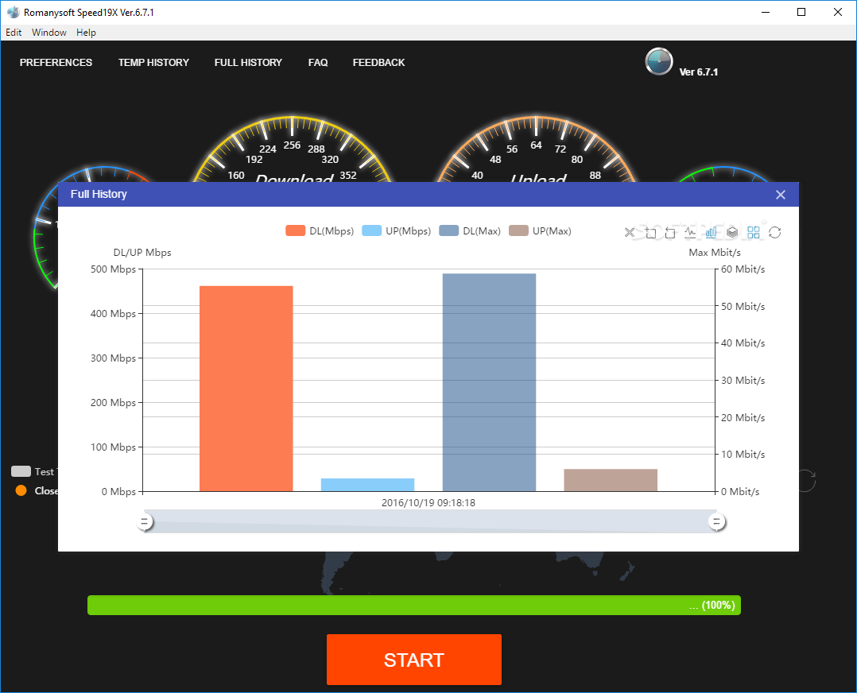Click the left data zoom slider handle
Viewport: 857px width, 693px height.
(145, 522)
